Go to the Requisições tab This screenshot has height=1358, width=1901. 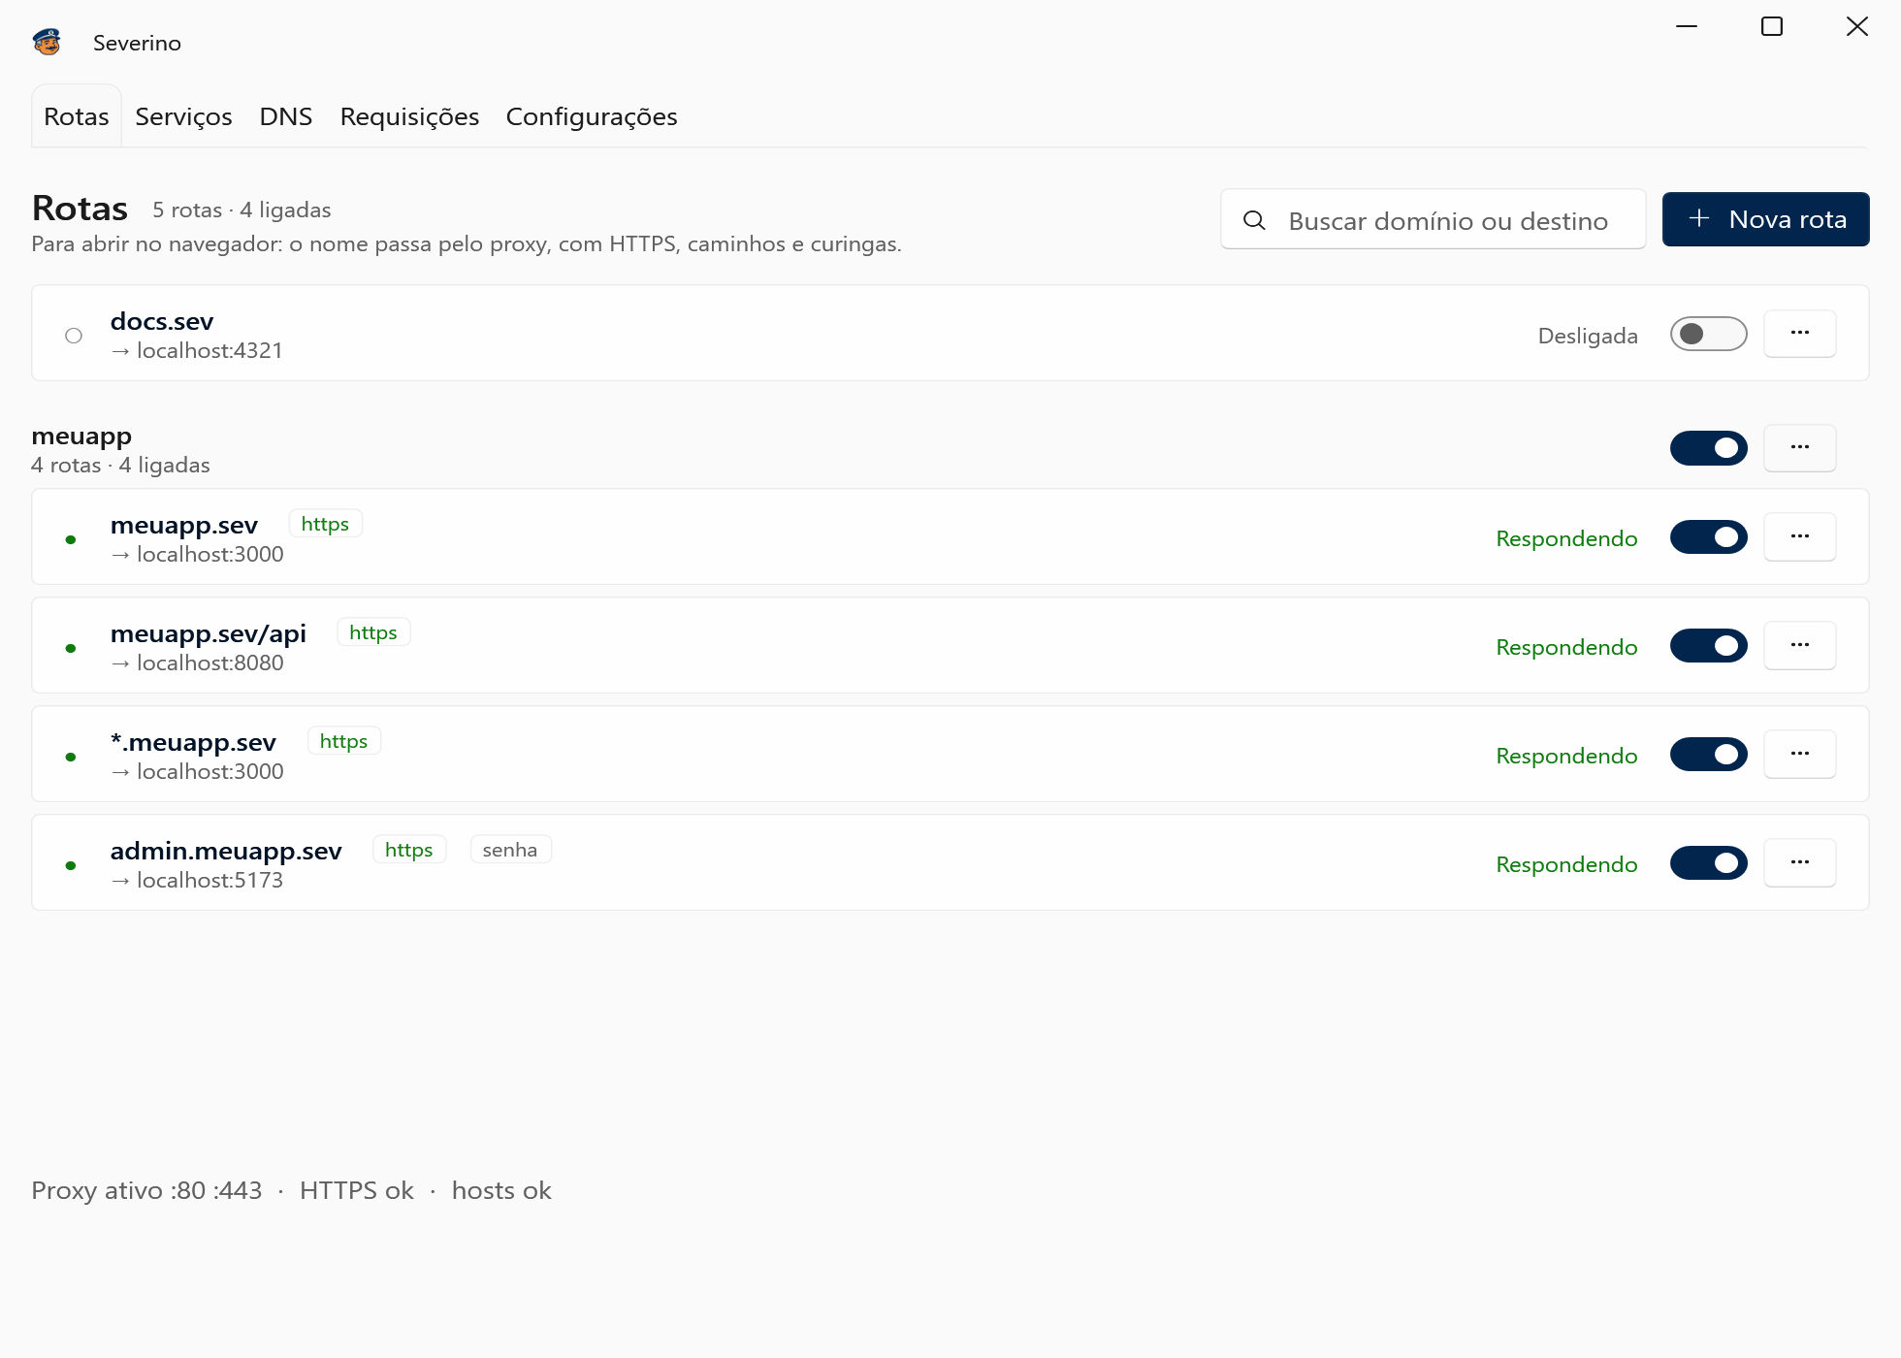(409, 116)
